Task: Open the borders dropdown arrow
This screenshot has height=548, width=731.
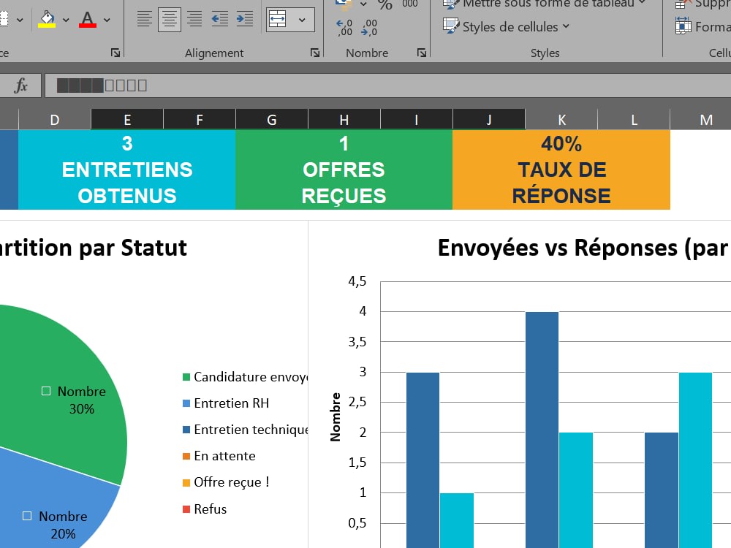Action: point(20,20)
